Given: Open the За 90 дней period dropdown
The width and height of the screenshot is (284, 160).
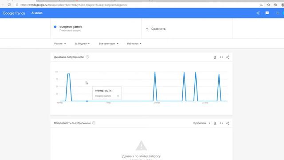Looking at the screenshot, I should (x=82, y=44).
